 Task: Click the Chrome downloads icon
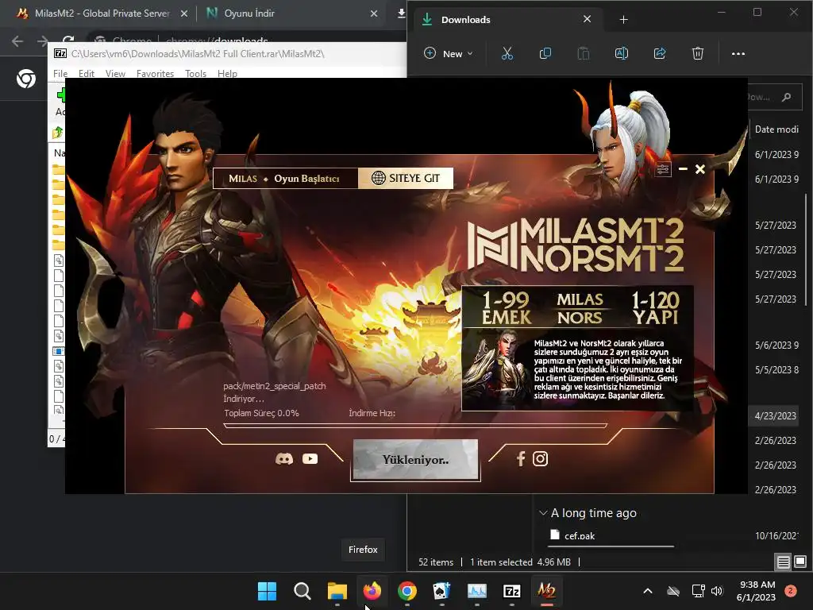pos(401,14)
